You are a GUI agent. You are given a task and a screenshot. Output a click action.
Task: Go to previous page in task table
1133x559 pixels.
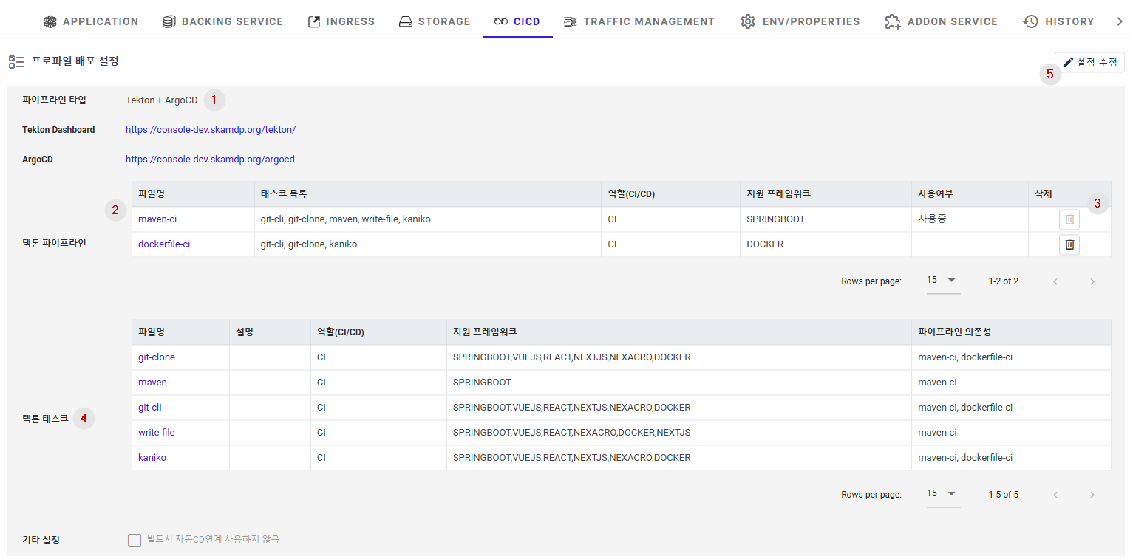coord(1055,494)
